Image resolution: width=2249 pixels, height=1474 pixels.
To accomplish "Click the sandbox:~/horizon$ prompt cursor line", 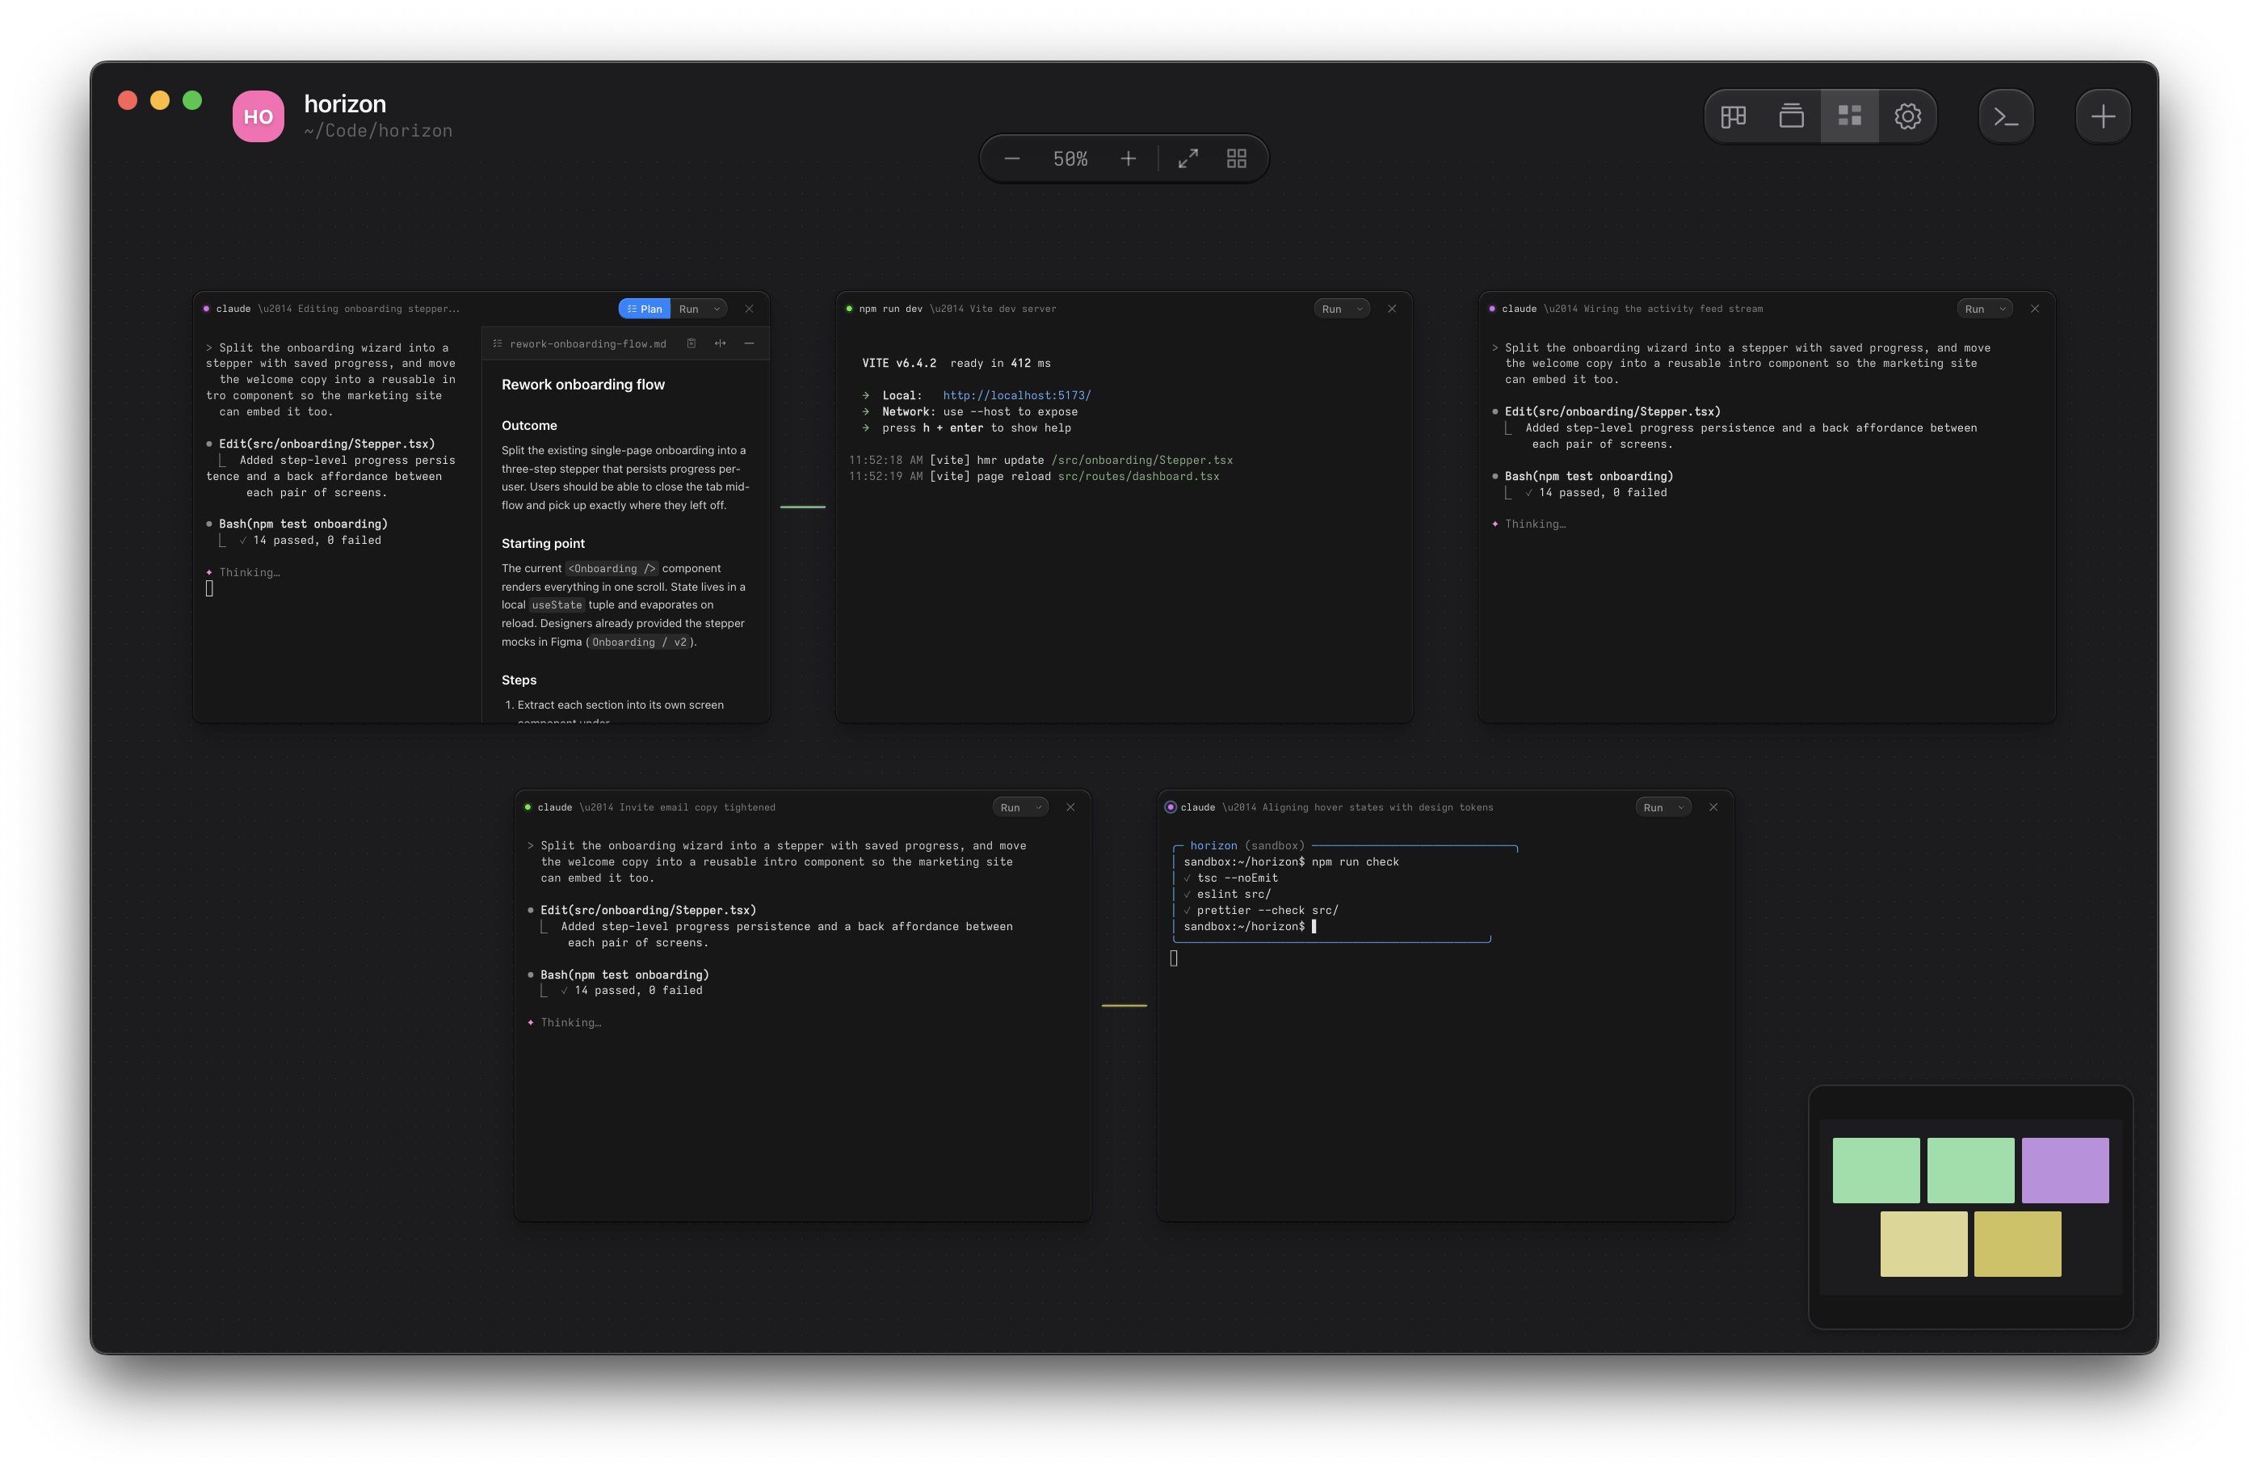I will pyautogui.click(x=1249, y=927).
